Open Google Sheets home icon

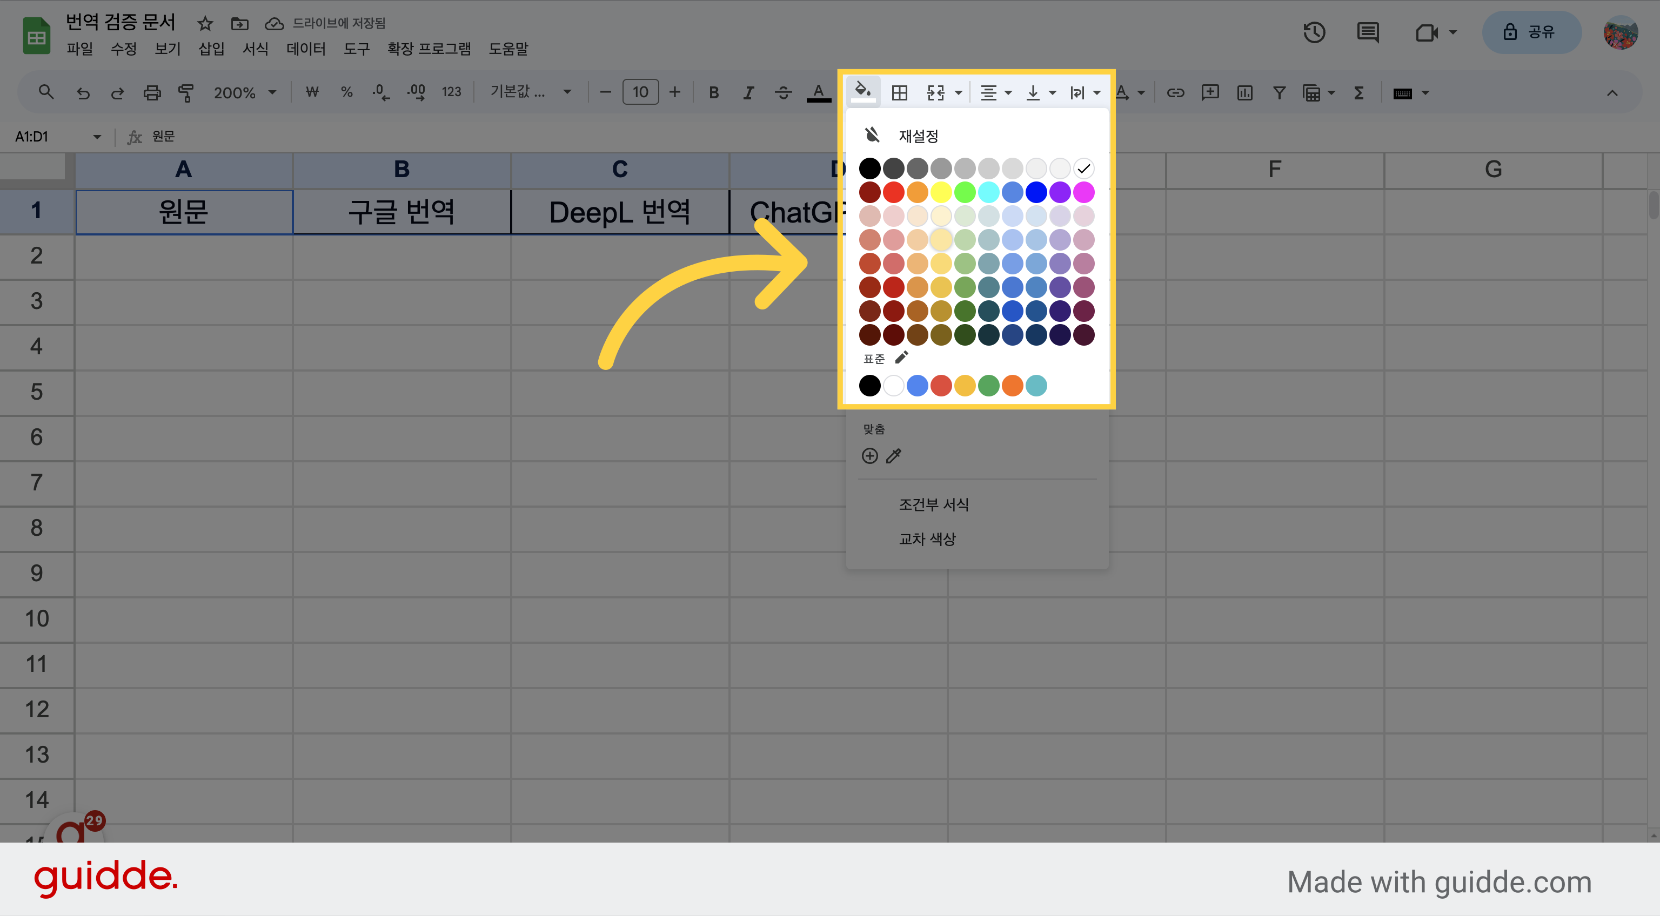click(x=37, y=36)
